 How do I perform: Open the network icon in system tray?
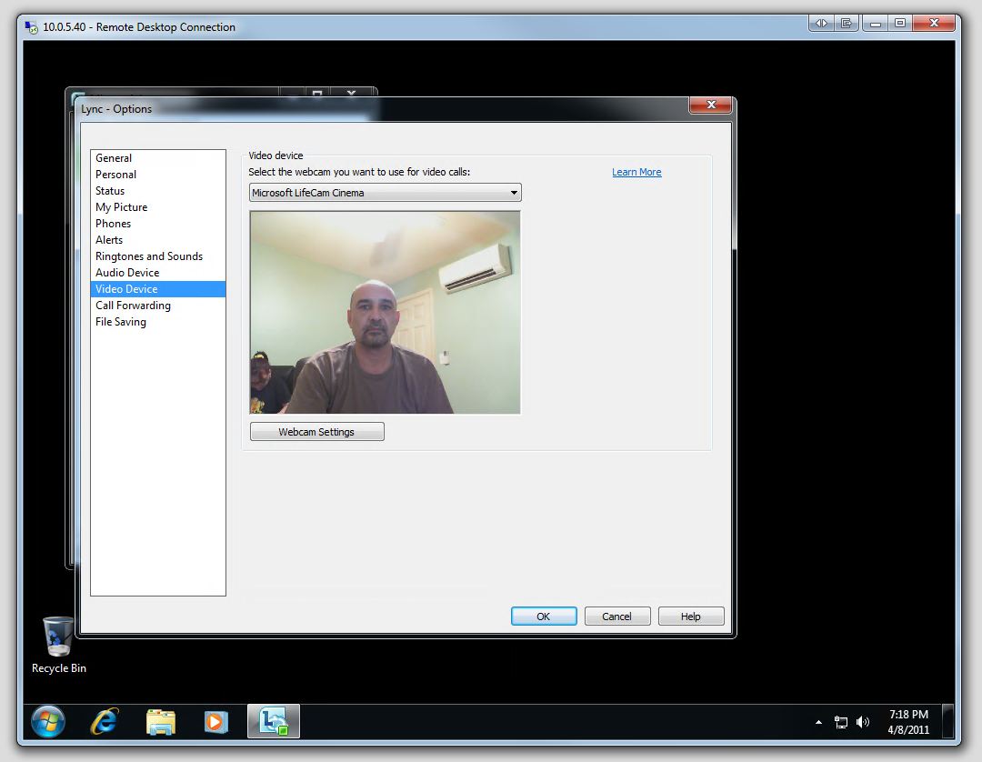840,721
